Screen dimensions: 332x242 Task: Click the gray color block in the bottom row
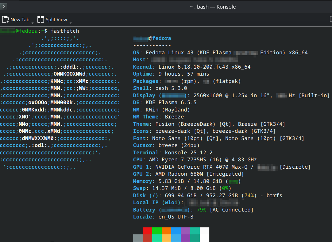(x=138, y=238)
